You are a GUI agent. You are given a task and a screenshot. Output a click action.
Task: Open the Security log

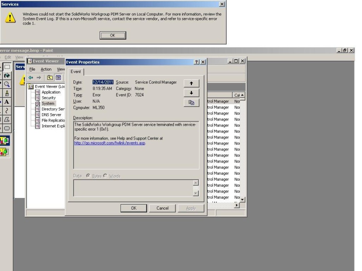(x=49, y=98)
